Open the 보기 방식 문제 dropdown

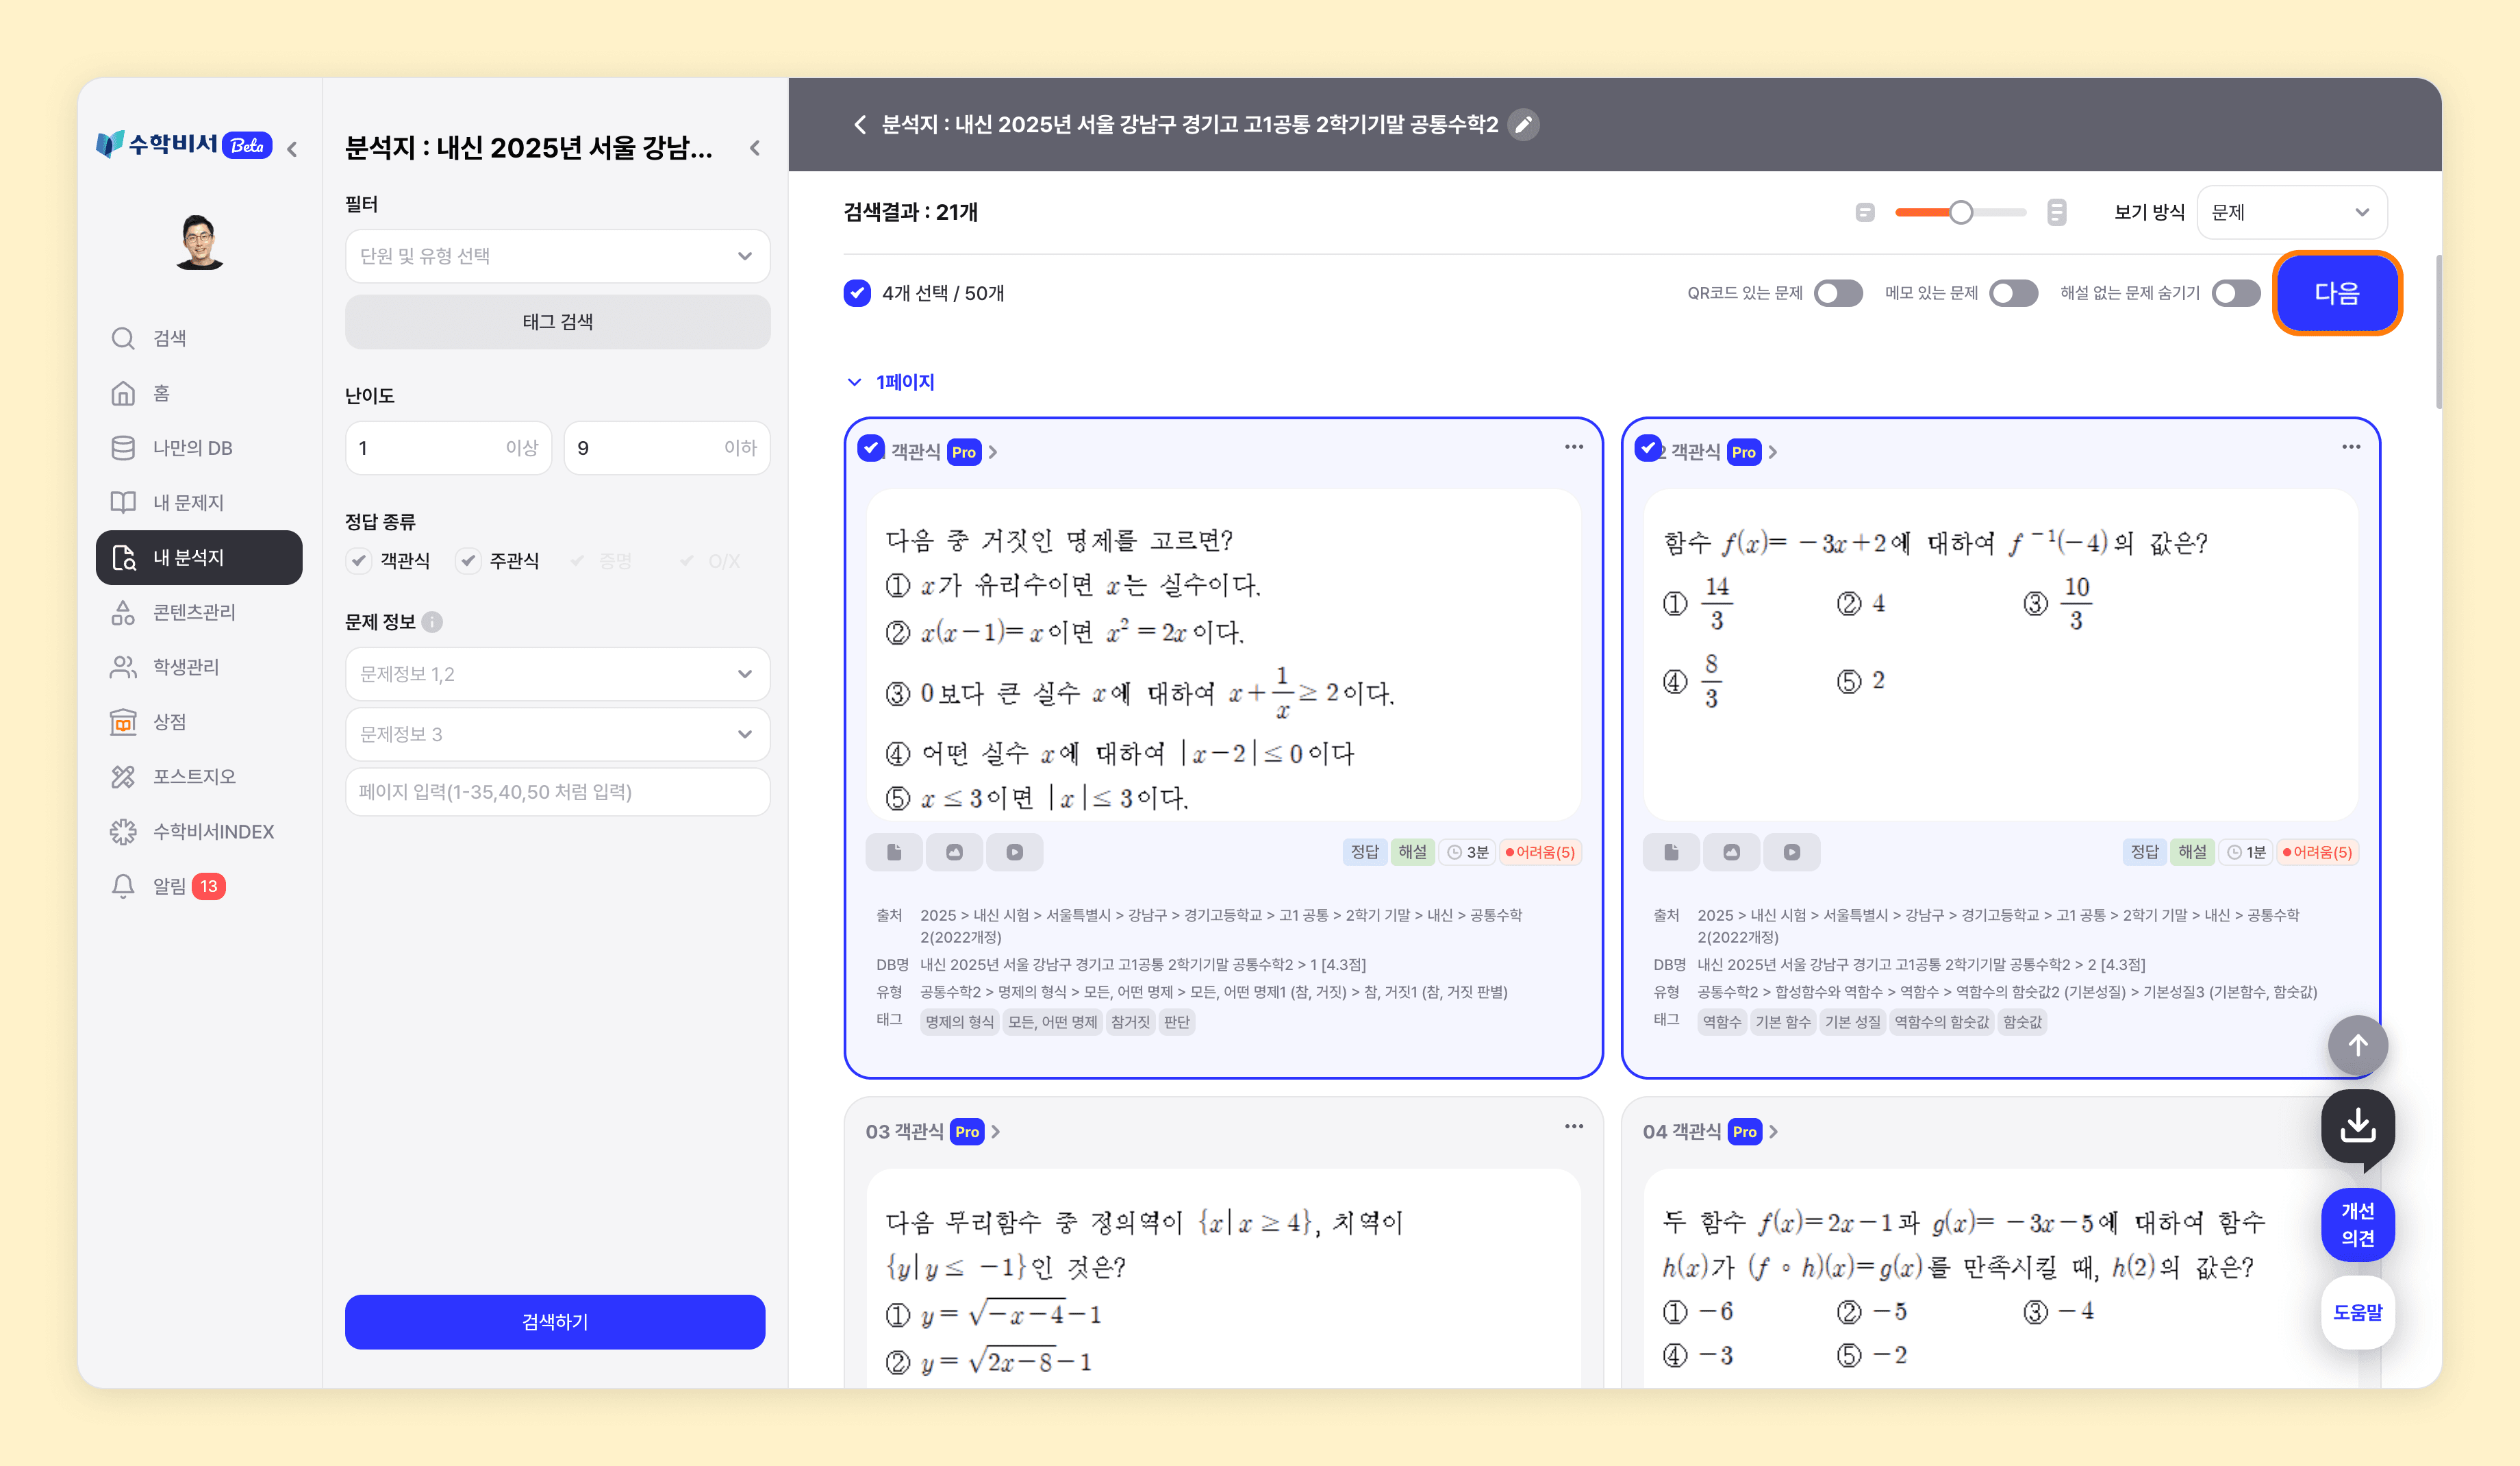2291,212
